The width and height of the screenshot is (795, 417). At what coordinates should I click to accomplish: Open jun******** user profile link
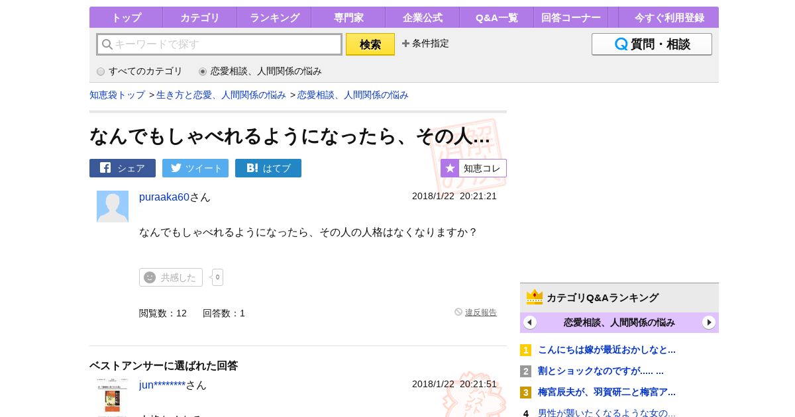click(162, 385)
